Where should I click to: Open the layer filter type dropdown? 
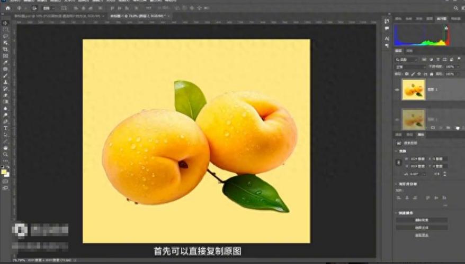point(407,60)
